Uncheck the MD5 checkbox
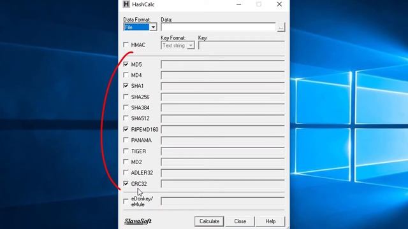The height and width of the screenshot is (229, 408). pos(126,64)
